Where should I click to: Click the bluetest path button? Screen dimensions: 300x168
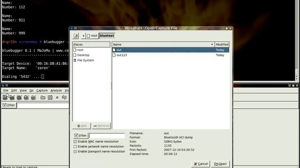click(107, 35)
